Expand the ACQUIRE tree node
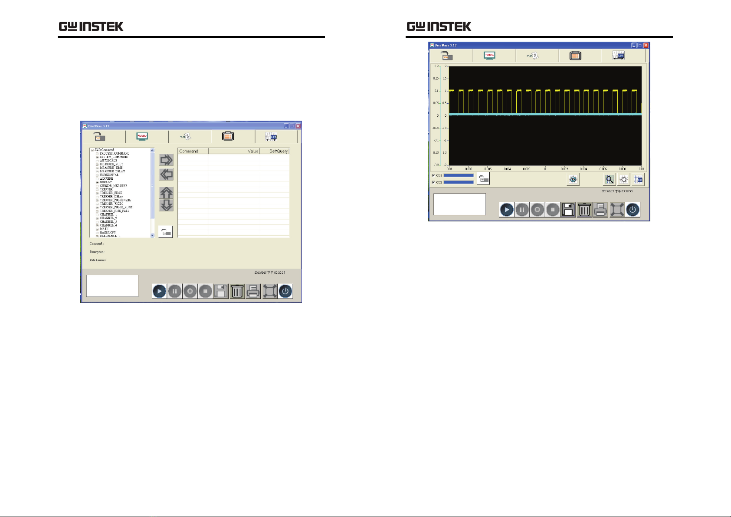The width and height of the screenshot is (731, 517). (x=97, y=179)
